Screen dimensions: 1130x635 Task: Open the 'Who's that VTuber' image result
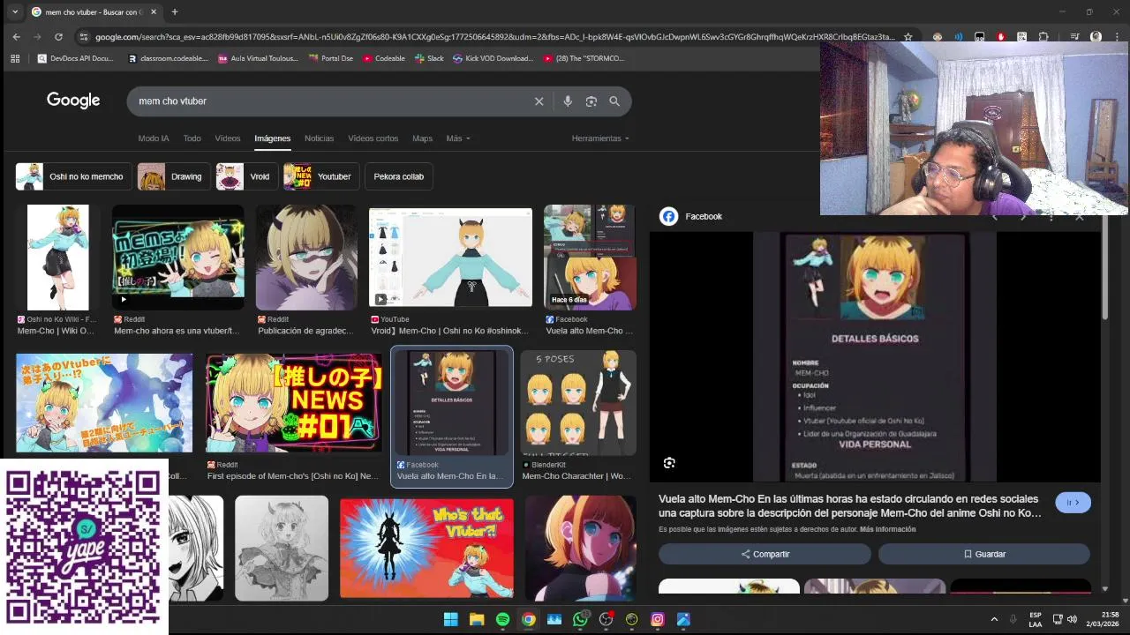click(x=426, y=549)
